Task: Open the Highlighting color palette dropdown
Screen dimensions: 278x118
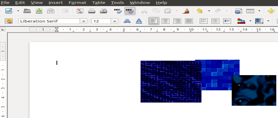Action: 268,21
